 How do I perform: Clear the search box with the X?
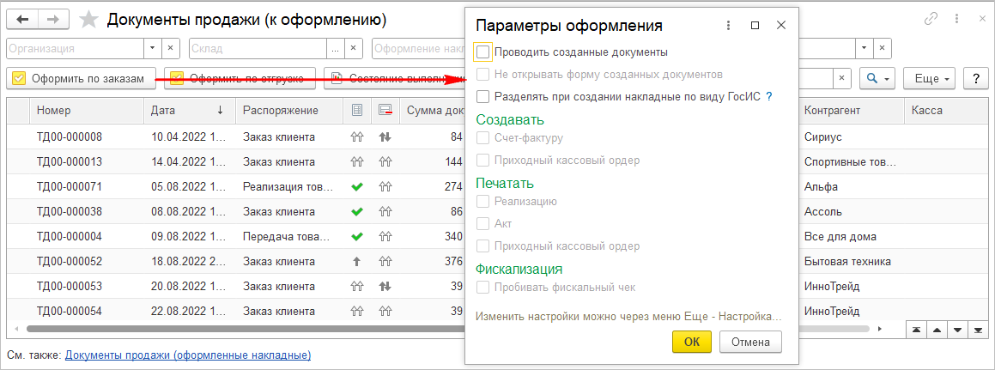pos(841,78)
